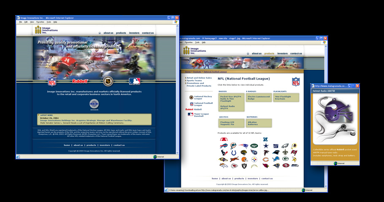Expand Retail and Online Sales sidebar item
Screen dimensions: 384x202
coord(198,78)
